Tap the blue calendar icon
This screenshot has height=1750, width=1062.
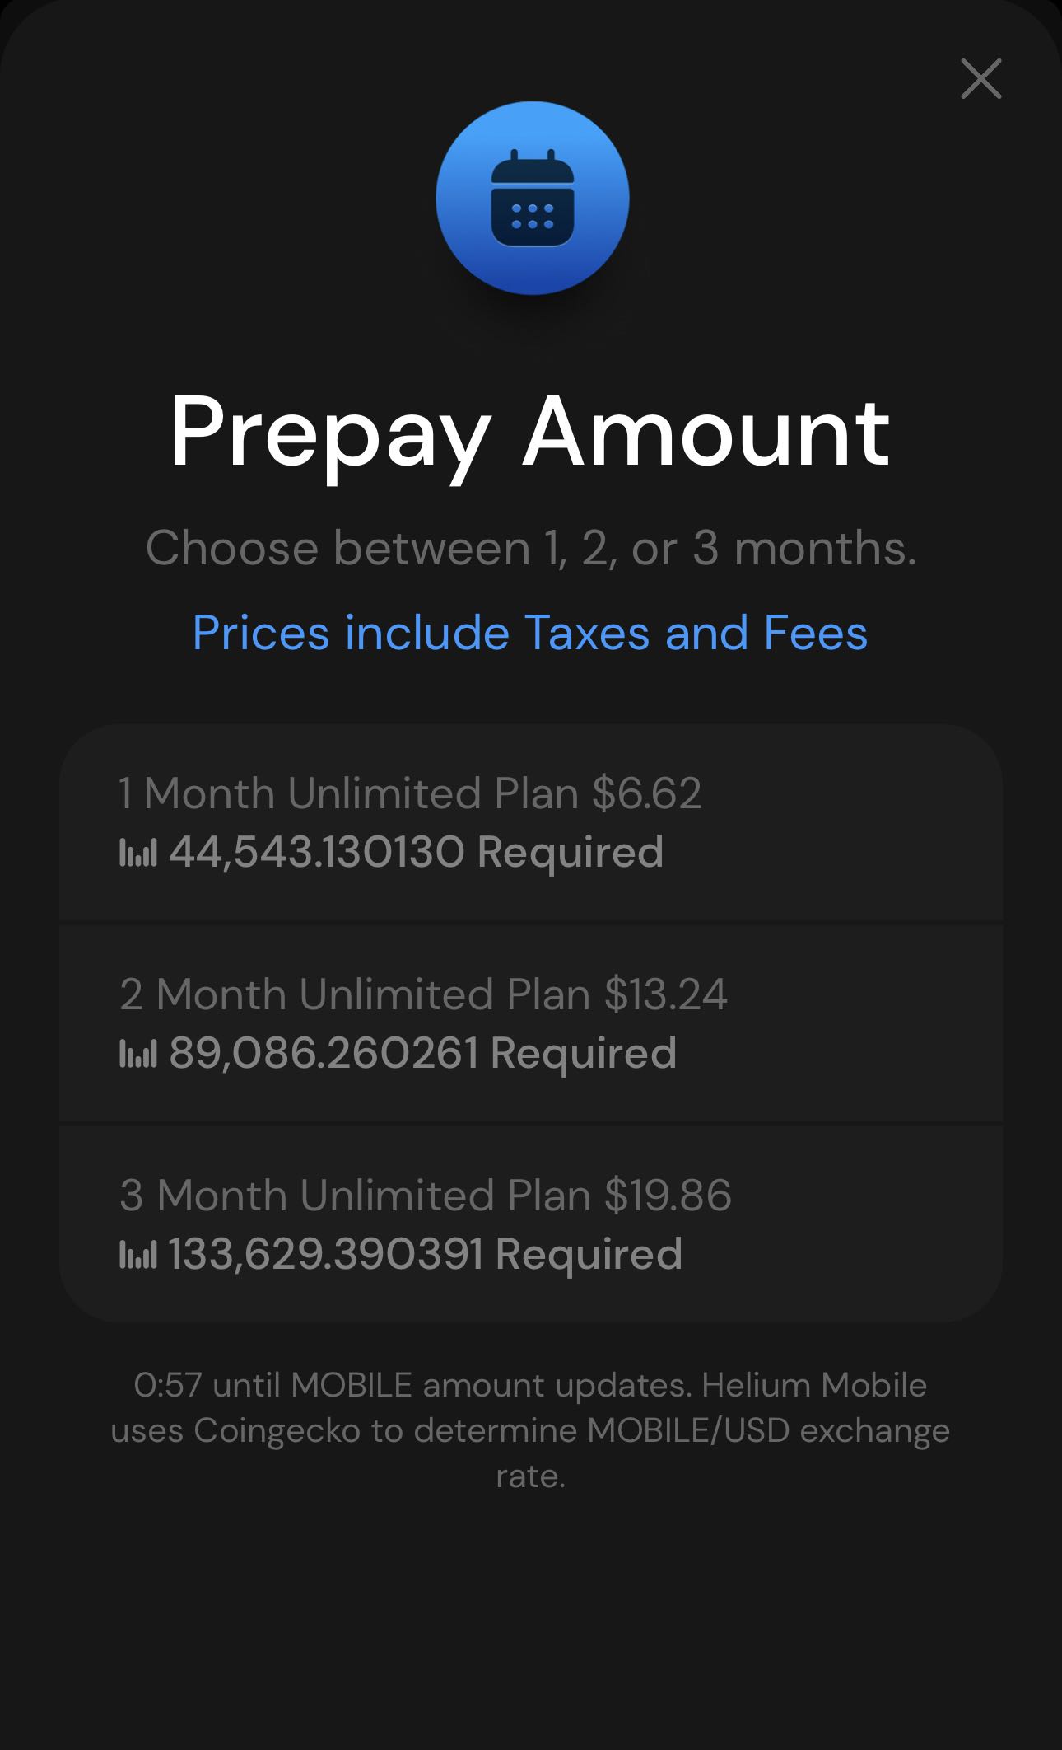(x=532, y=198)
